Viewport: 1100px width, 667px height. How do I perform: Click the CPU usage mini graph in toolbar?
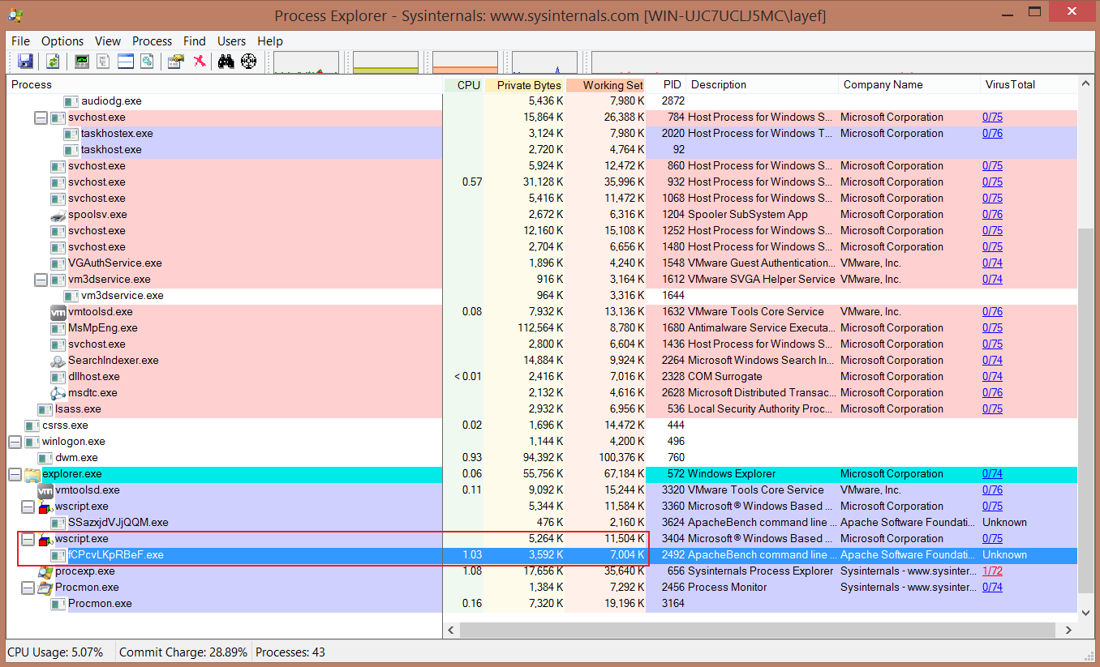[306, 62]
